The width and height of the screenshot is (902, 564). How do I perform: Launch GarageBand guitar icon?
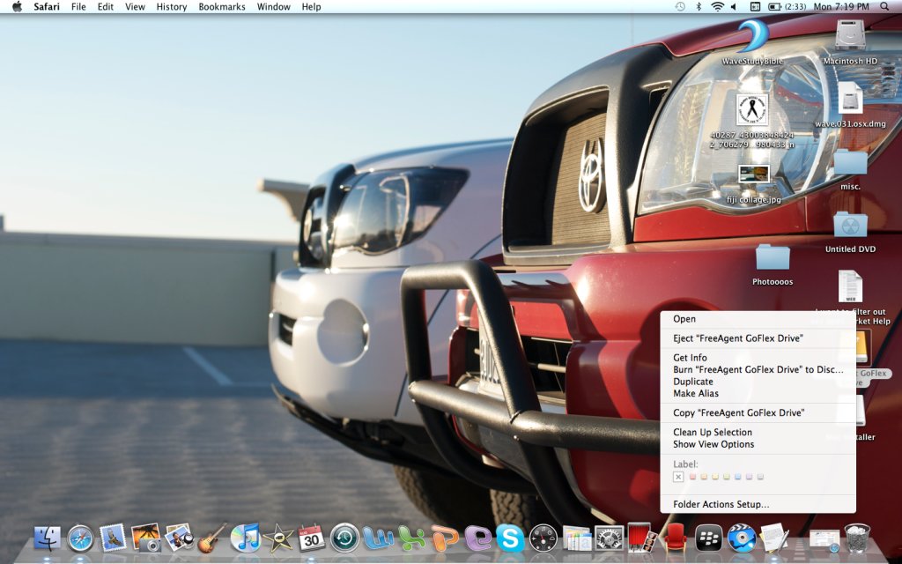(211, 538)
